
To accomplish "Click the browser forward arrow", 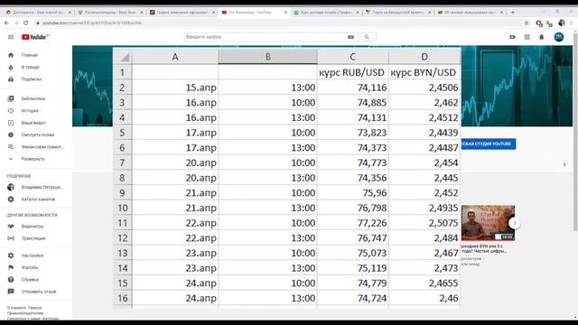I will click(16, 23).
